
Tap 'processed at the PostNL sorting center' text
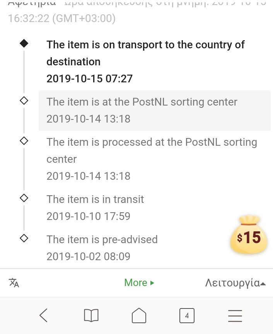tap(152, 142)
